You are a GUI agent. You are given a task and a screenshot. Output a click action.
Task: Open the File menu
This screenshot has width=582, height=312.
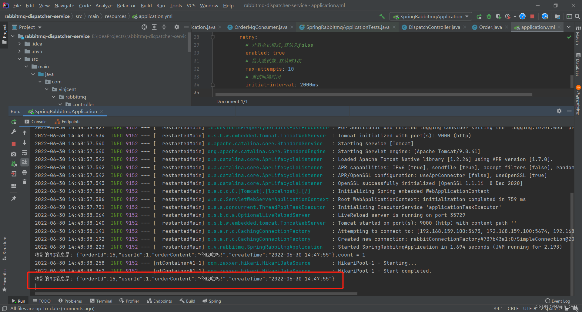pos(17,5)
